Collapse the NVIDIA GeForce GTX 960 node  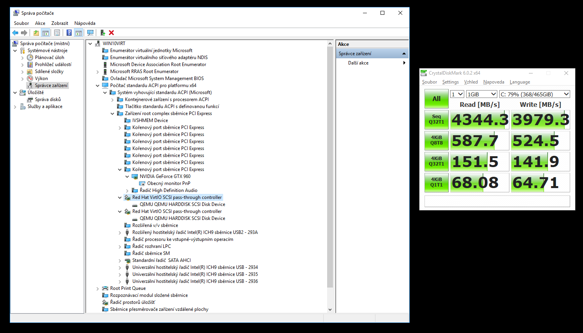[x=127, y=176]
